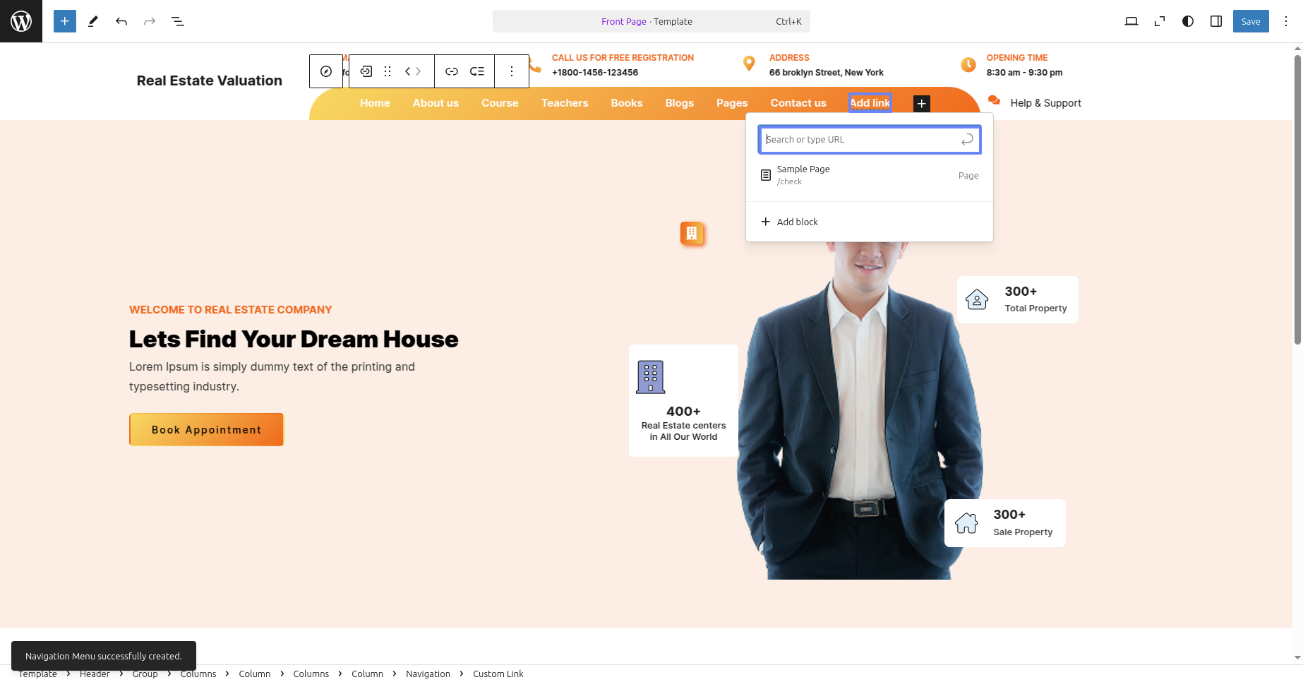Viewport: 1303px width, 682px height.
Task: Open Document Overview list view
Action: pyautogui.click(x=178, y=21)
